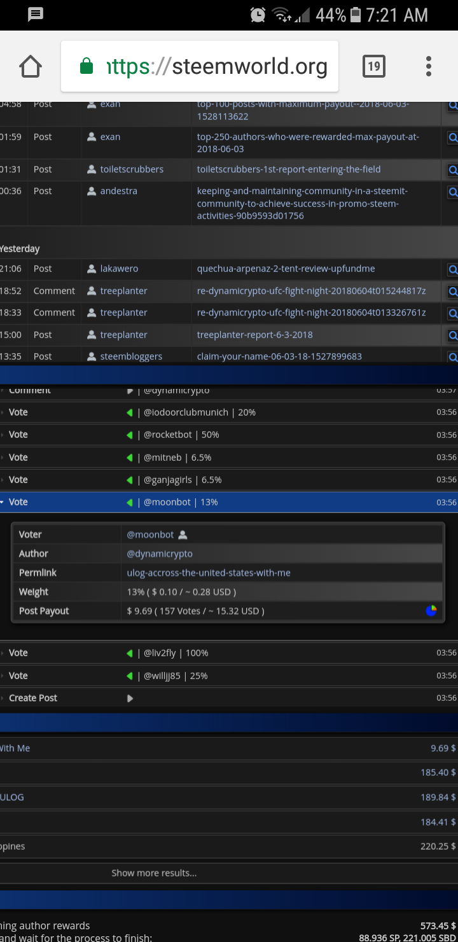Select the 185.40 $ payout value
The height and width of the screenshot is (942, 458).
pos(438,773)
